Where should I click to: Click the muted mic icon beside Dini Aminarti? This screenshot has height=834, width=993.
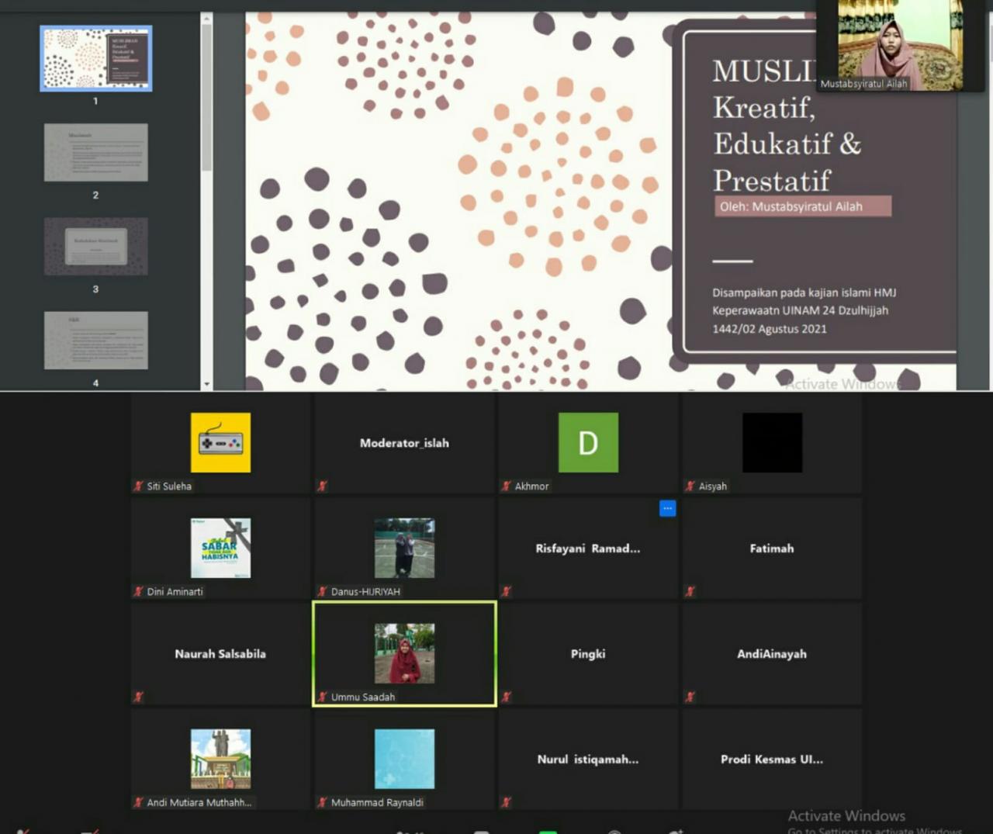click(139, 592)
